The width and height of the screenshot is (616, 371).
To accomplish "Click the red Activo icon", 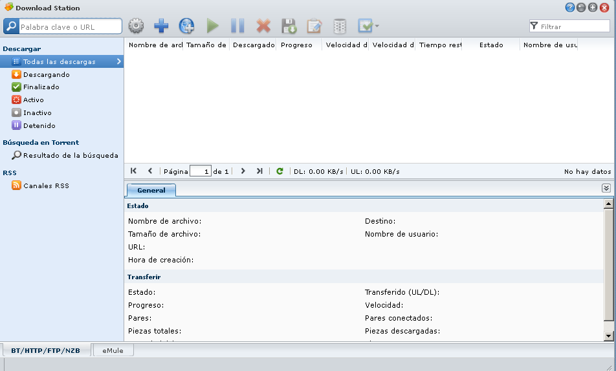I will pyautogui.click(x=16, y=100).
